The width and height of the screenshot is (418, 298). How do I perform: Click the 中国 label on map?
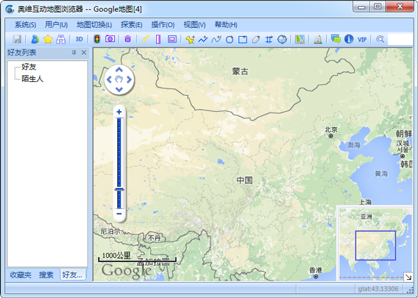tap(245, 180)
